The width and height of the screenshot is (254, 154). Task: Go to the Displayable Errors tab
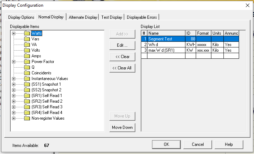(142, 17)
